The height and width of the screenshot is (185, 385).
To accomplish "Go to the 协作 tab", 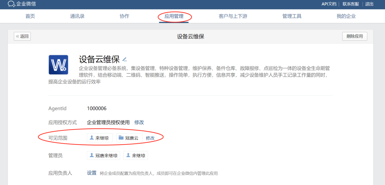I will click(124, 16).
